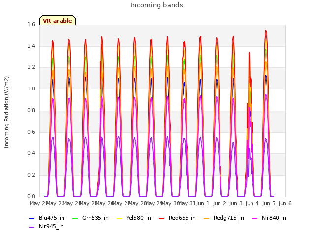Click the Blu475_in legend color marker

pos(31,218)
